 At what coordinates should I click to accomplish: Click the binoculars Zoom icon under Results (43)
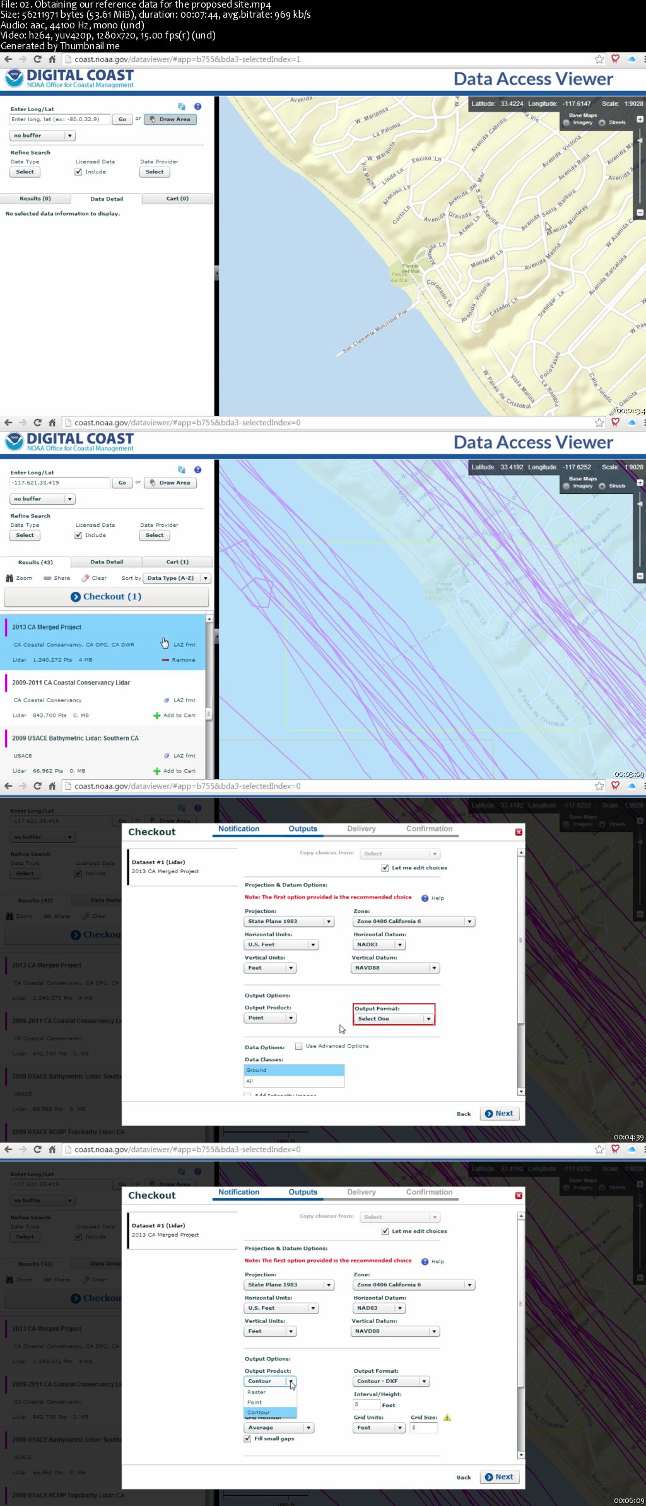coord(9,578)
